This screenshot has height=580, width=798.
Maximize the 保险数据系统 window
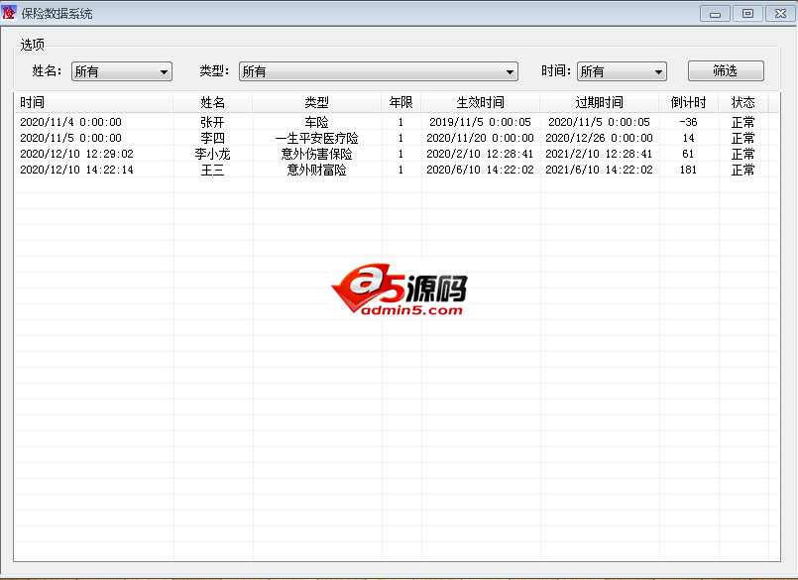(x=747, y=14)
